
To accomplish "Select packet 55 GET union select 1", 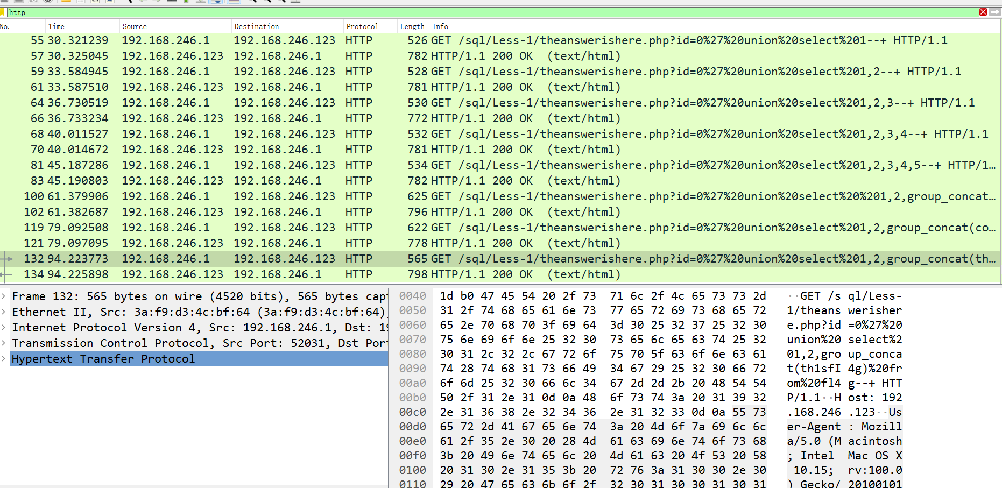I will pyautogui.click(x=500, y=40).
